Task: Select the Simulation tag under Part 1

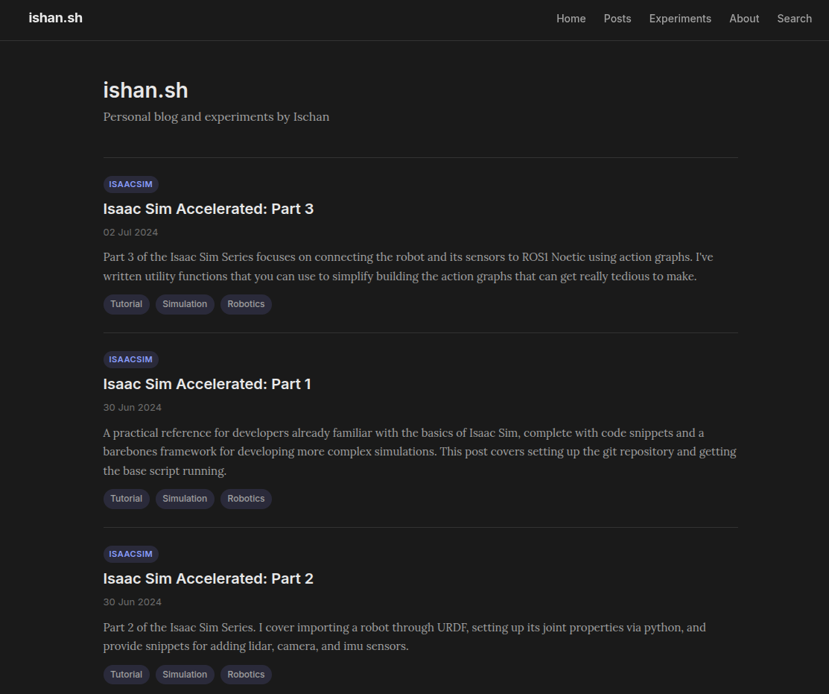Action: (x=185, y=499)
